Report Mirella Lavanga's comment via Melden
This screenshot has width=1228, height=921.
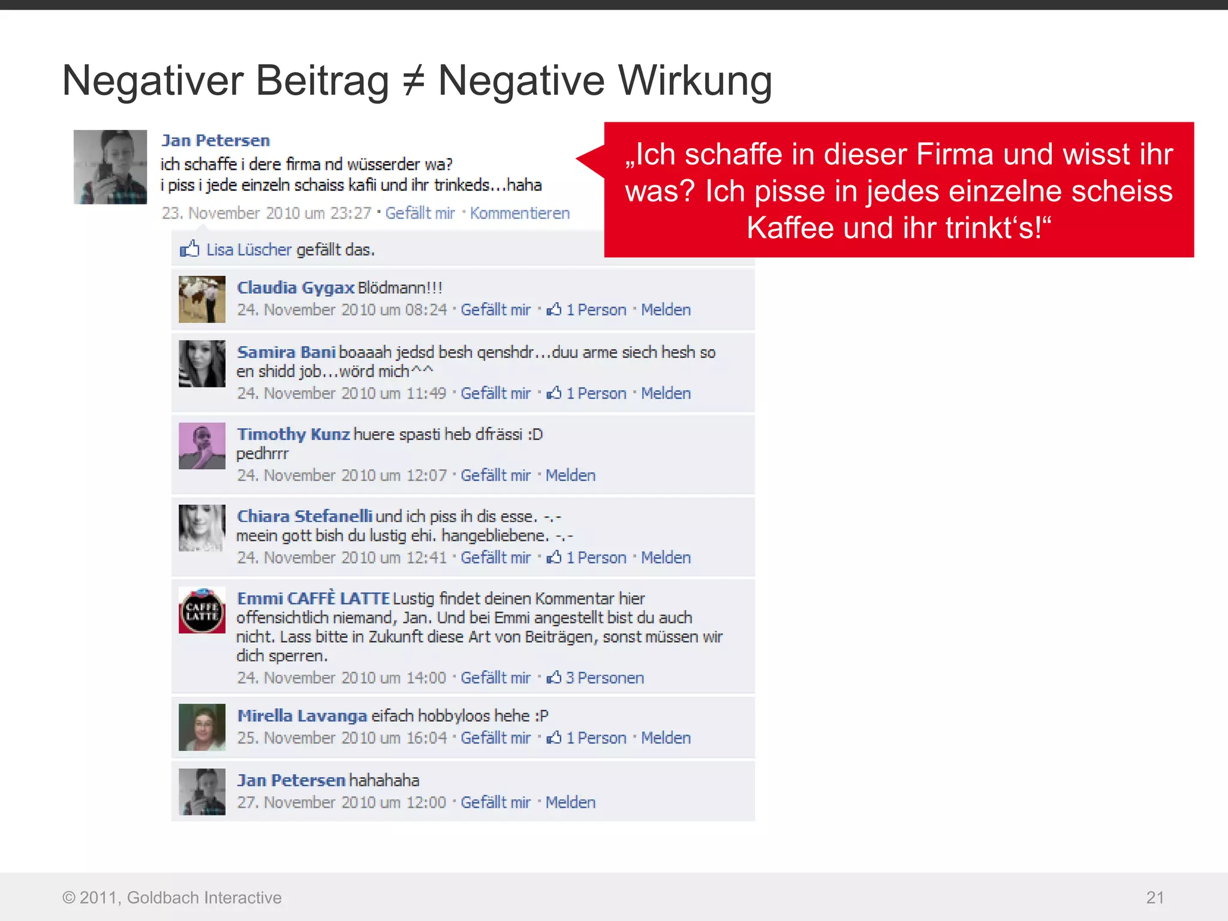(x=666, y=738)
